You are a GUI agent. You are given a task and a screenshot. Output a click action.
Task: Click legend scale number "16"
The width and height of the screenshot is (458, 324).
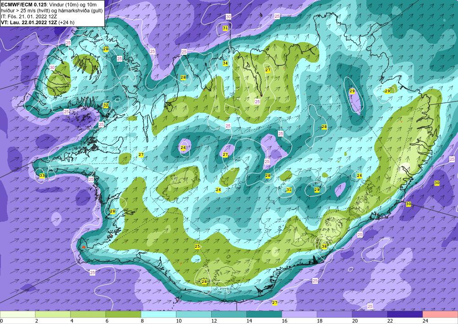point(284,321)
